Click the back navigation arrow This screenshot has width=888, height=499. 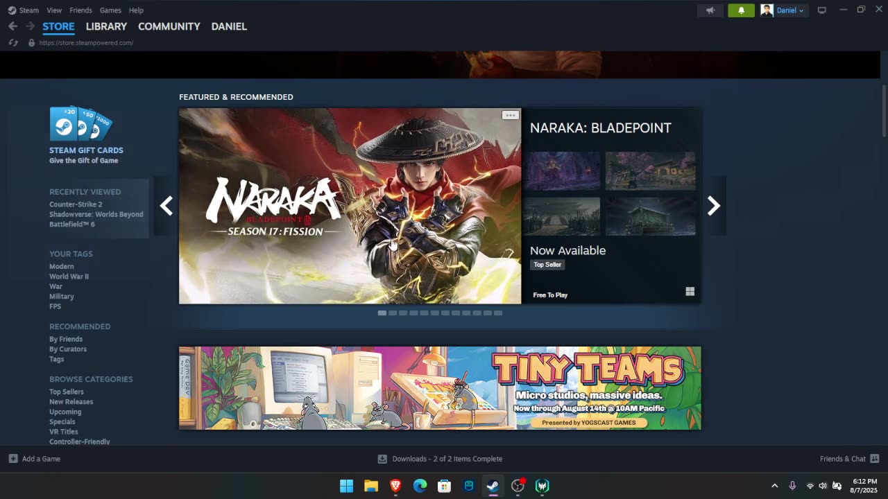point(12,26)
